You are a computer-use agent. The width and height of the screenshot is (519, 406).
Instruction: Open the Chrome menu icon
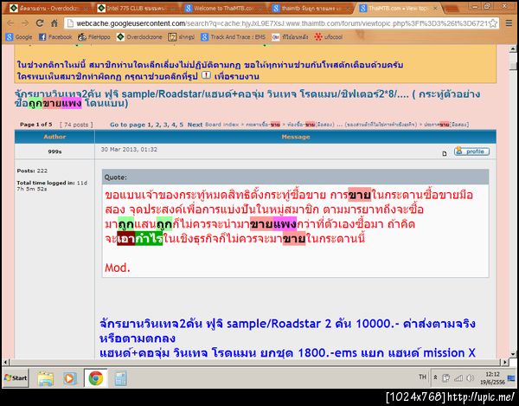click(509, 23)
